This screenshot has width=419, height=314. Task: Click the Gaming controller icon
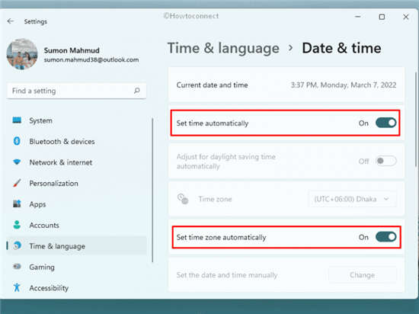click(17, 267)
